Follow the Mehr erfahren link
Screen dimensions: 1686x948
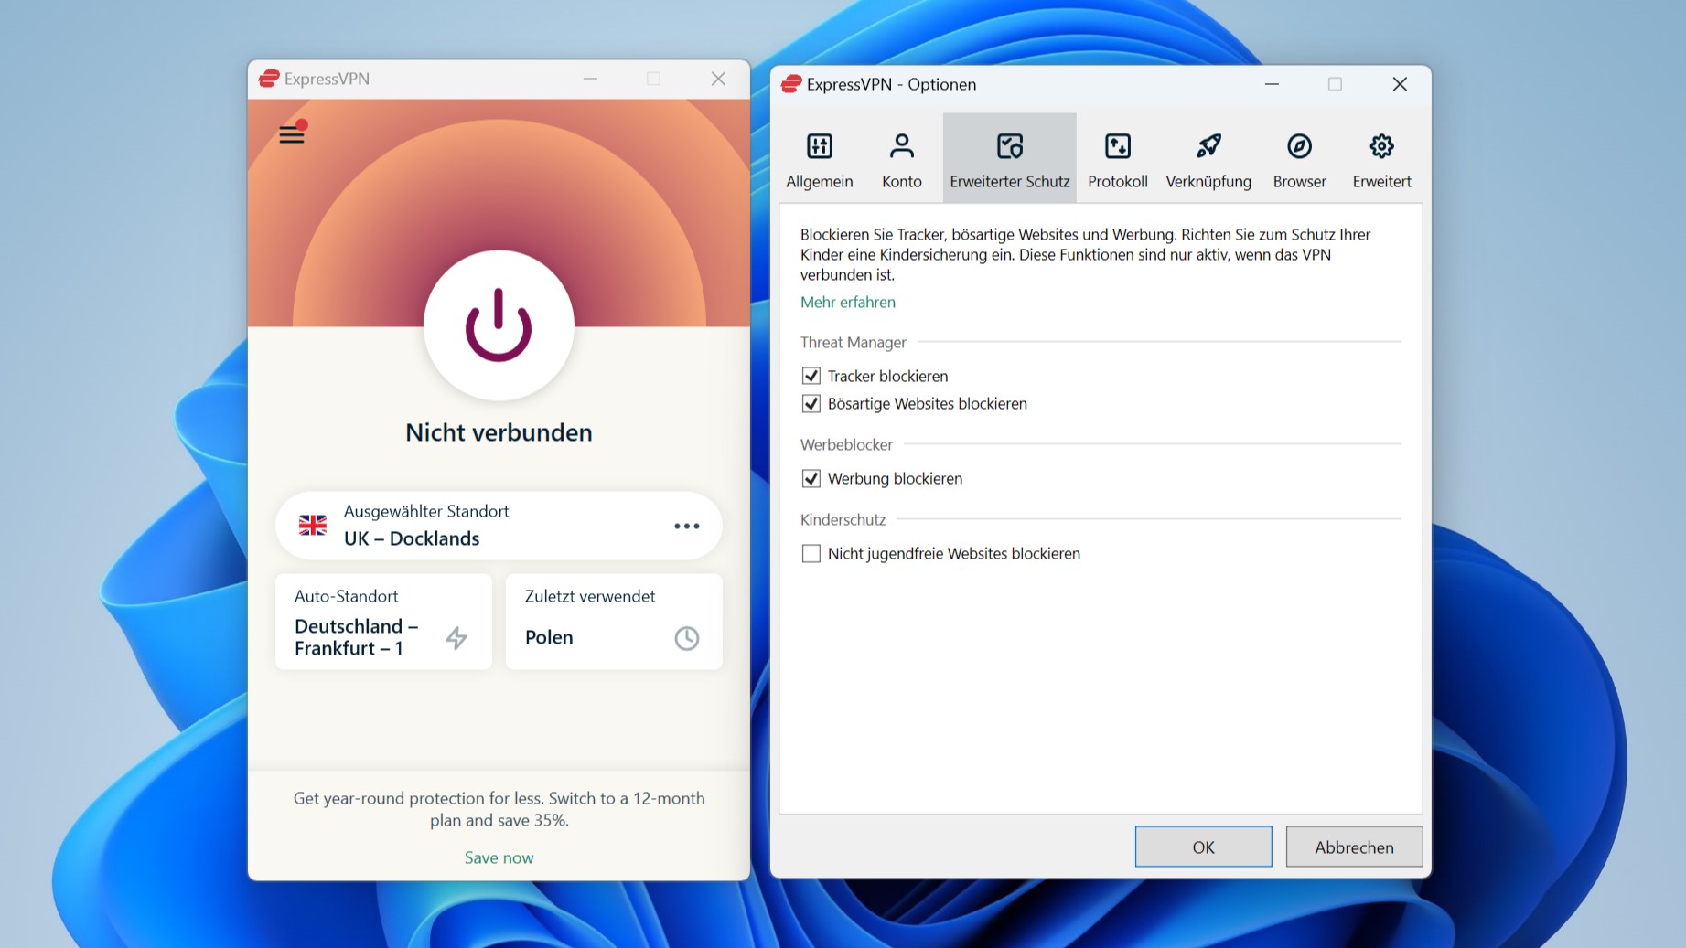click(847, 302)
